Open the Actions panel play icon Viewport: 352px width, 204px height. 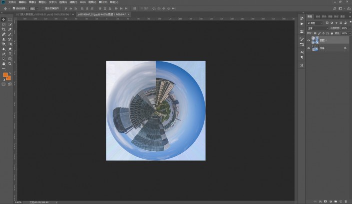click(302, 24)
